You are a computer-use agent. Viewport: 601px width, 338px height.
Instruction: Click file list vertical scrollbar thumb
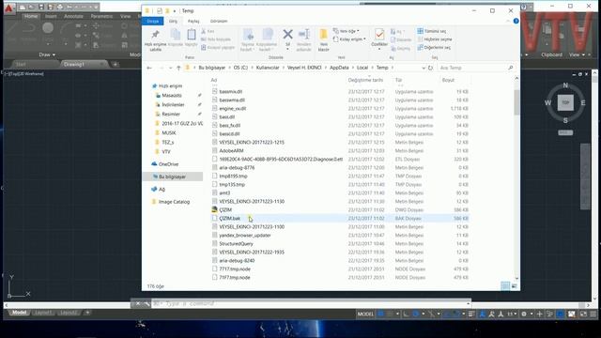point(516,102)
